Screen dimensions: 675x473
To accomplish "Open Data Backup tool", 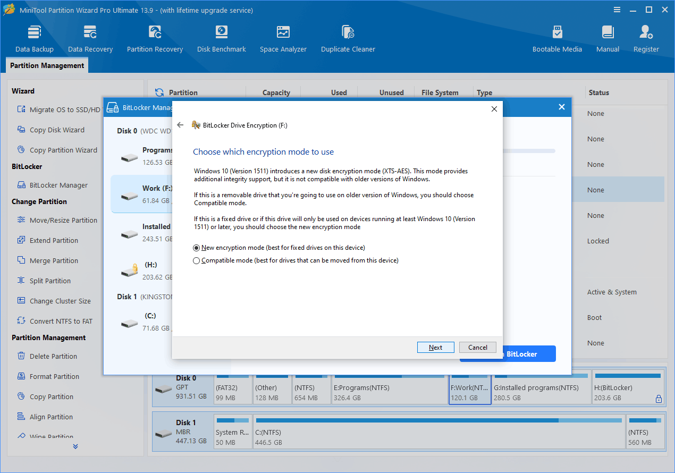I will [x=35, y=39].
